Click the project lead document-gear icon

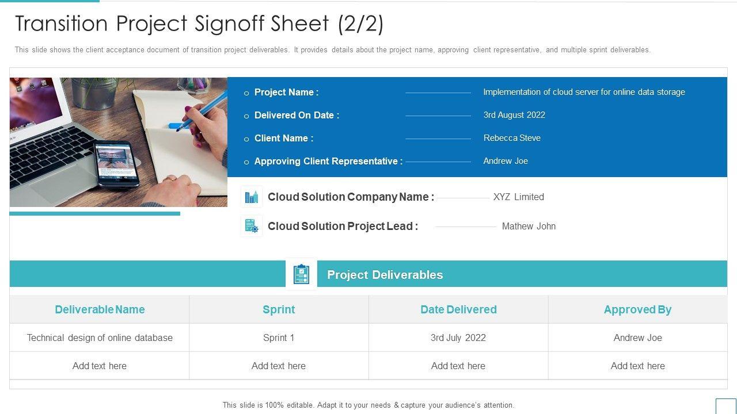pyautogui.click(x=252, y=227)
